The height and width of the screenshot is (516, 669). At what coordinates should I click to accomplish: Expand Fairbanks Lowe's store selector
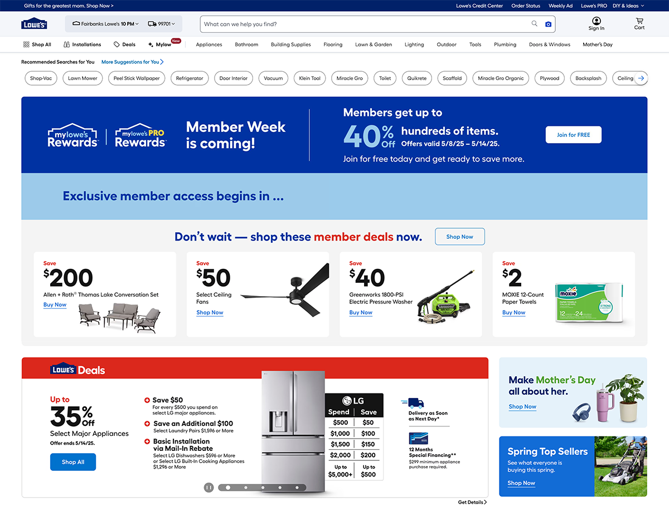click(105, 24)
